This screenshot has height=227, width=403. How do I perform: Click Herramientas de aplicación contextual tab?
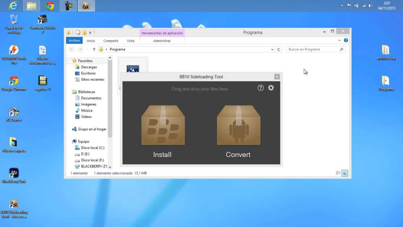coord(162,33)
